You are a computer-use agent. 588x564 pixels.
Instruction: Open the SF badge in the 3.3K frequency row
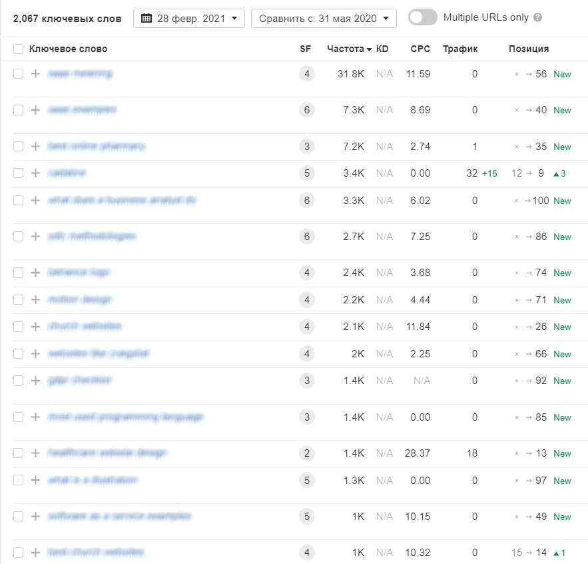(x=306, y=201)
